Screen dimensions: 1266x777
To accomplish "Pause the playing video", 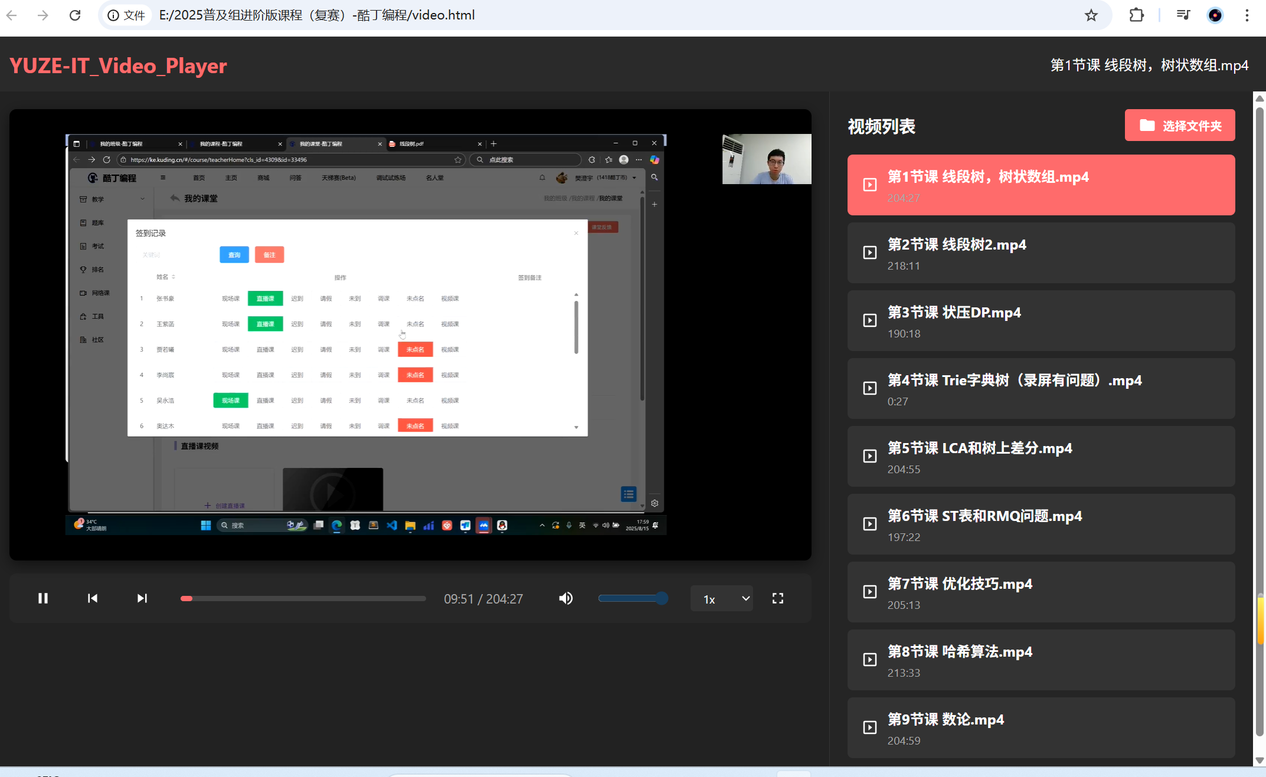I will [43, 598].
